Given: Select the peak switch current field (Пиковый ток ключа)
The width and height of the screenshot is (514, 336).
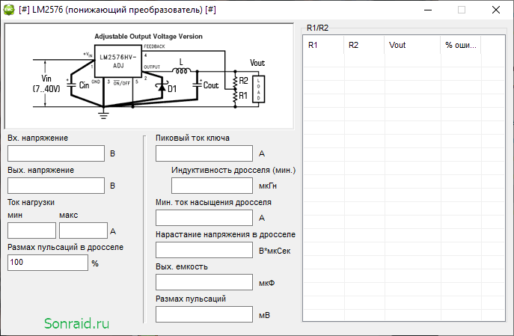Looking at the screenshot, I should [204, 153].
